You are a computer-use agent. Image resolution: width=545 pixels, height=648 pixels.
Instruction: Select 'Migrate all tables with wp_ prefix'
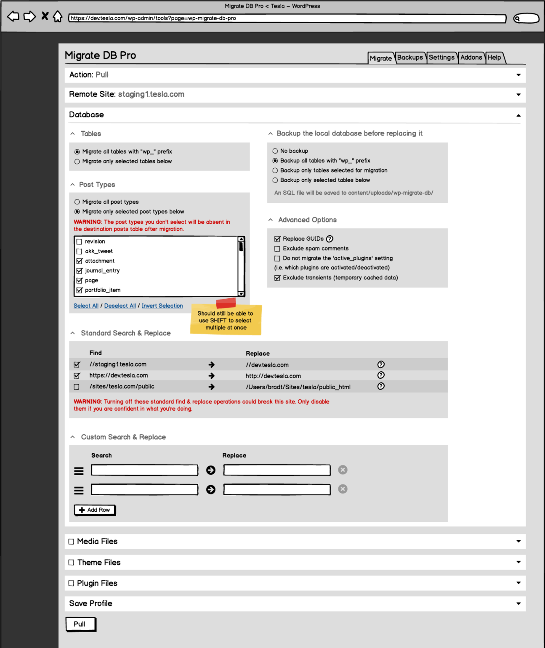[77, 152]
